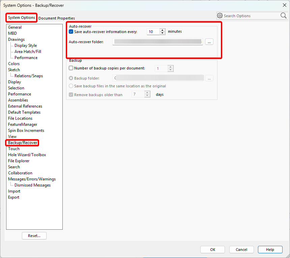The width and height of the screenshot is (290, 258).
Task: Toggle Remove backups older than checkbox
Action: click(x=71, y=95)
